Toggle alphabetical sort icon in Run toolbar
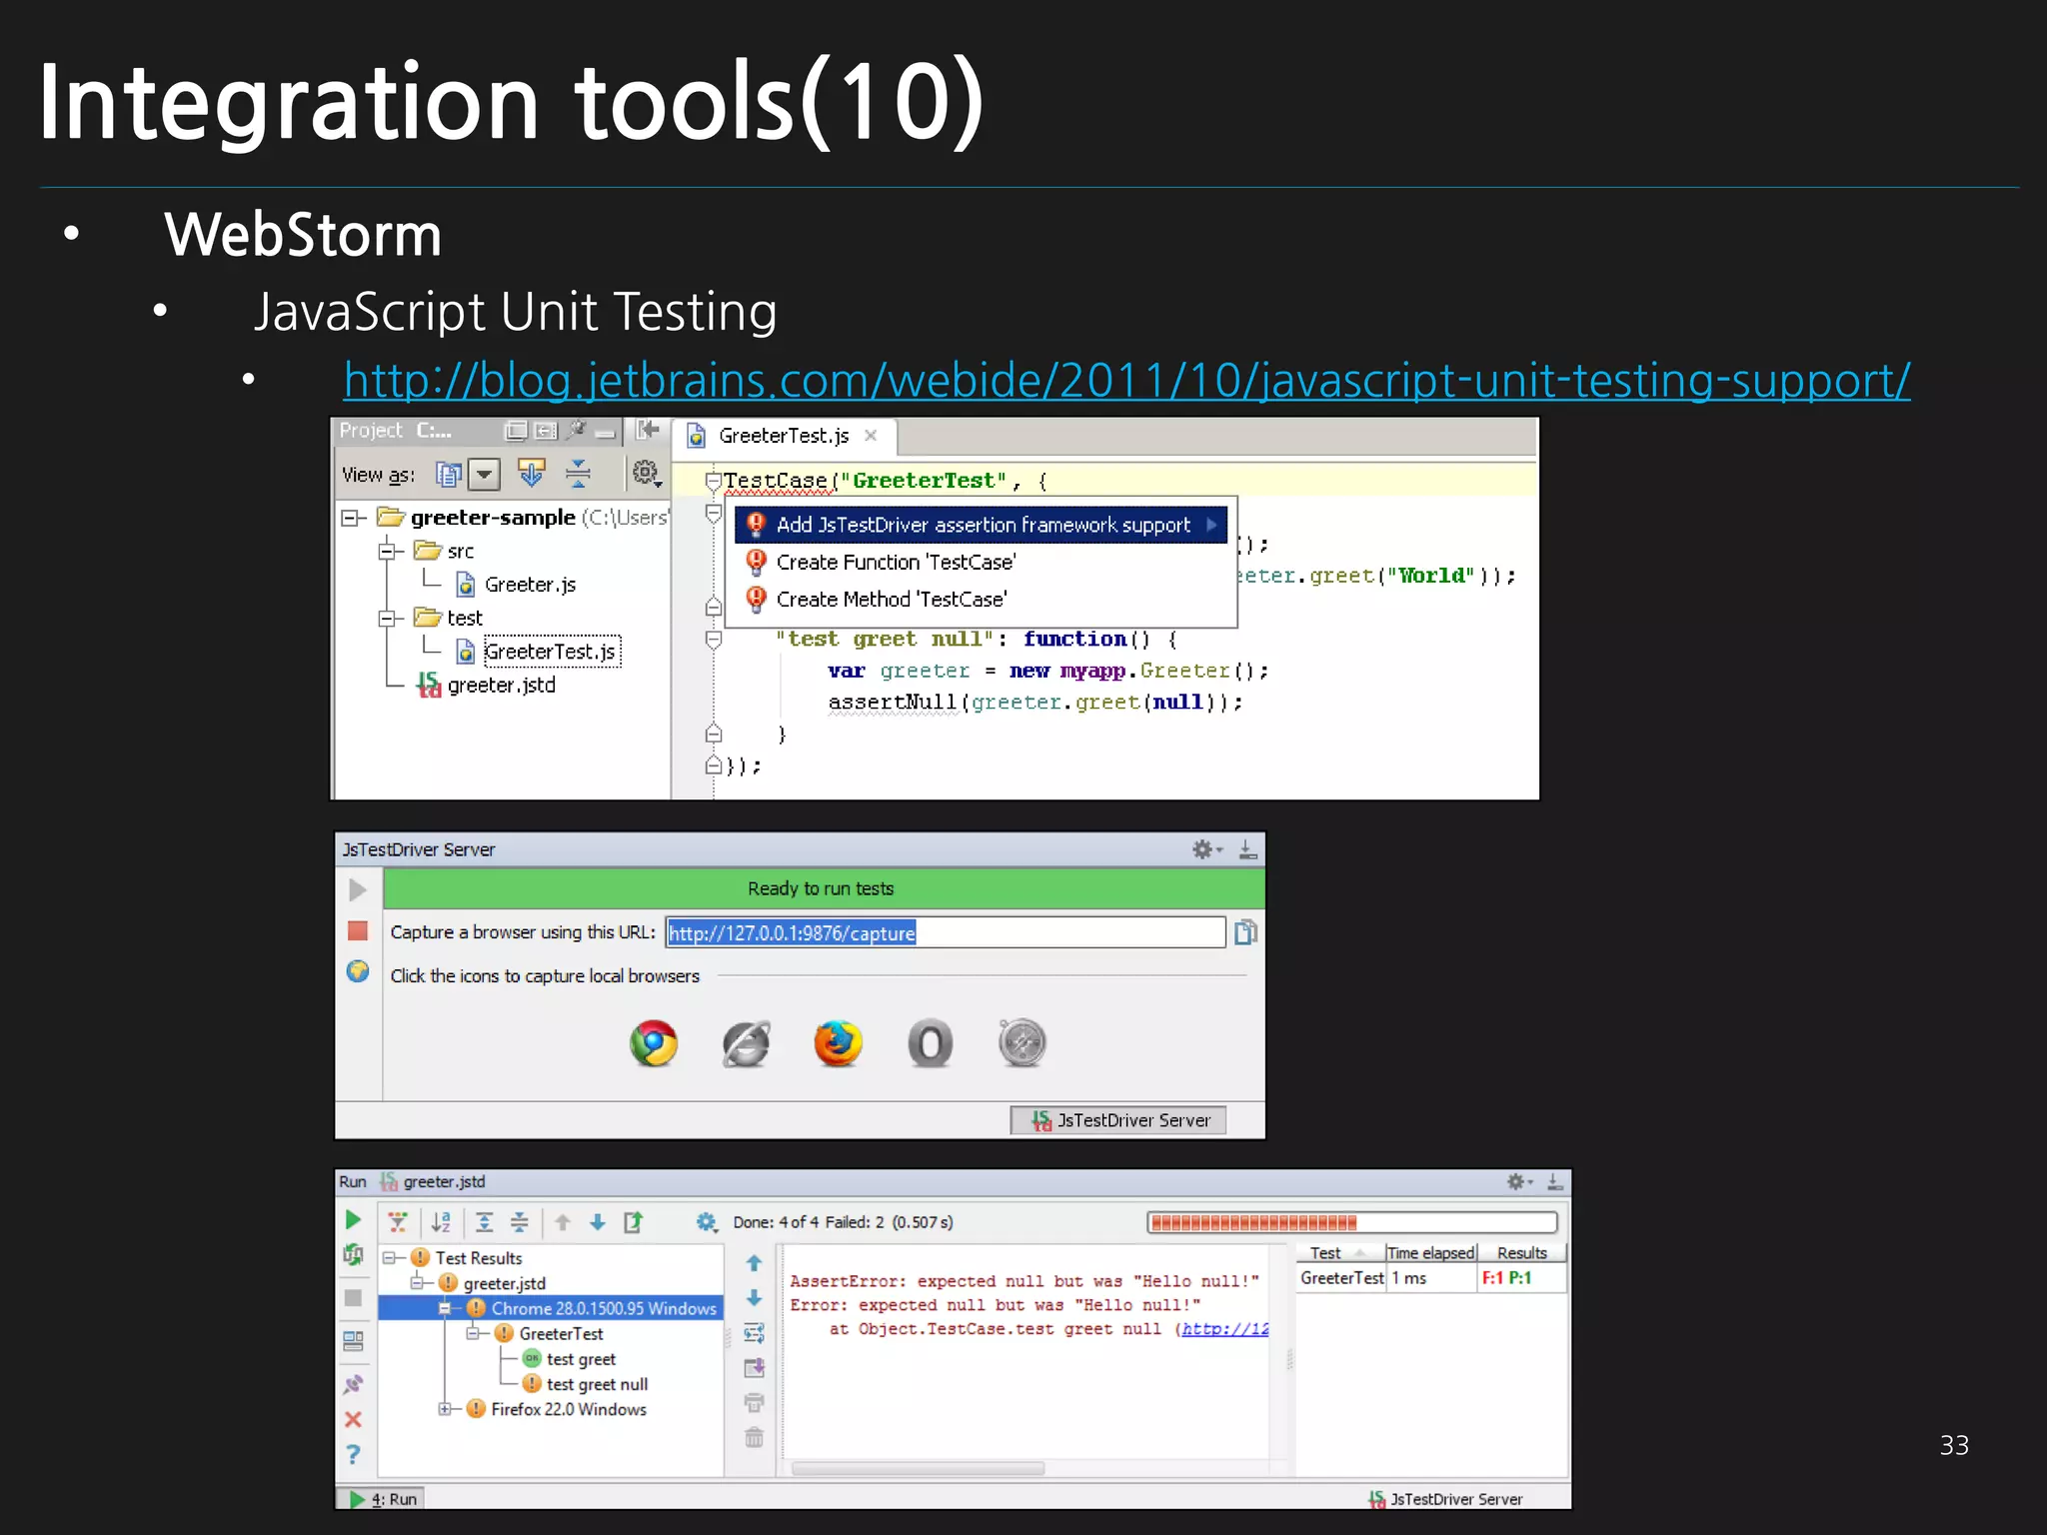Image resolution: width=2047 pixels, height=1535 pixels. (441, 1222)
